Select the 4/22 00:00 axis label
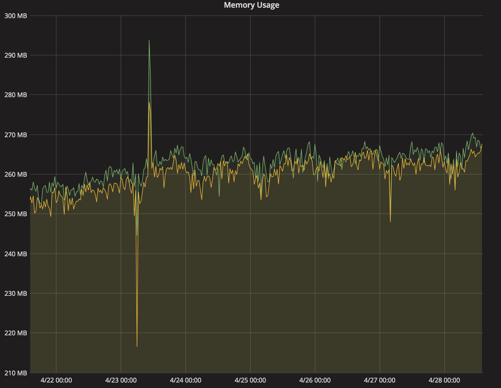Image resolution: width=501 pixels, height=388 pixels. click(56, 380)
